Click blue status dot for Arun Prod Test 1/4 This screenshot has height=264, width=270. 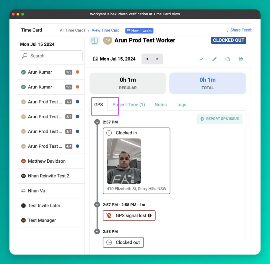[77, 102]
